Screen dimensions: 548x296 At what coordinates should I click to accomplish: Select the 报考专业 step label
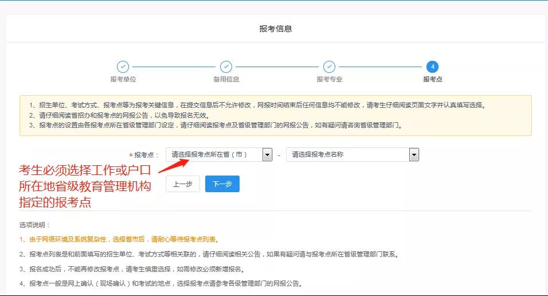(329, 79)
